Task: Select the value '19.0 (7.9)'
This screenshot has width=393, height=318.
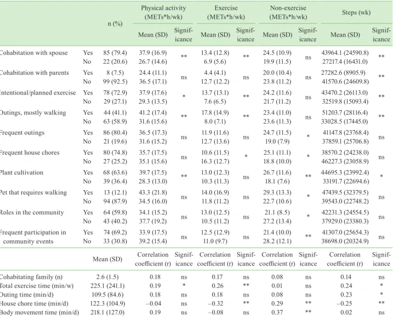Action: 277,142
